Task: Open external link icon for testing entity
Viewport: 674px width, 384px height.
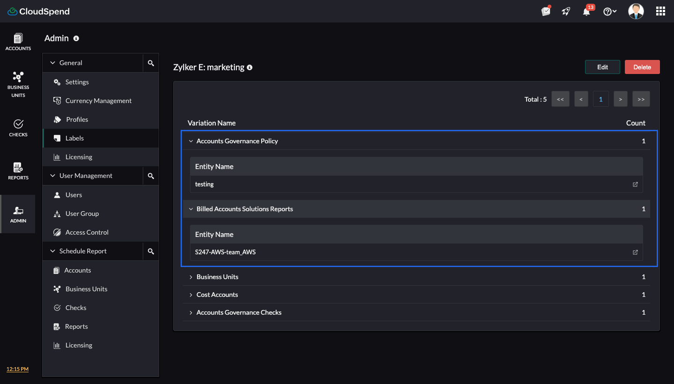Action: click(635, 185)
